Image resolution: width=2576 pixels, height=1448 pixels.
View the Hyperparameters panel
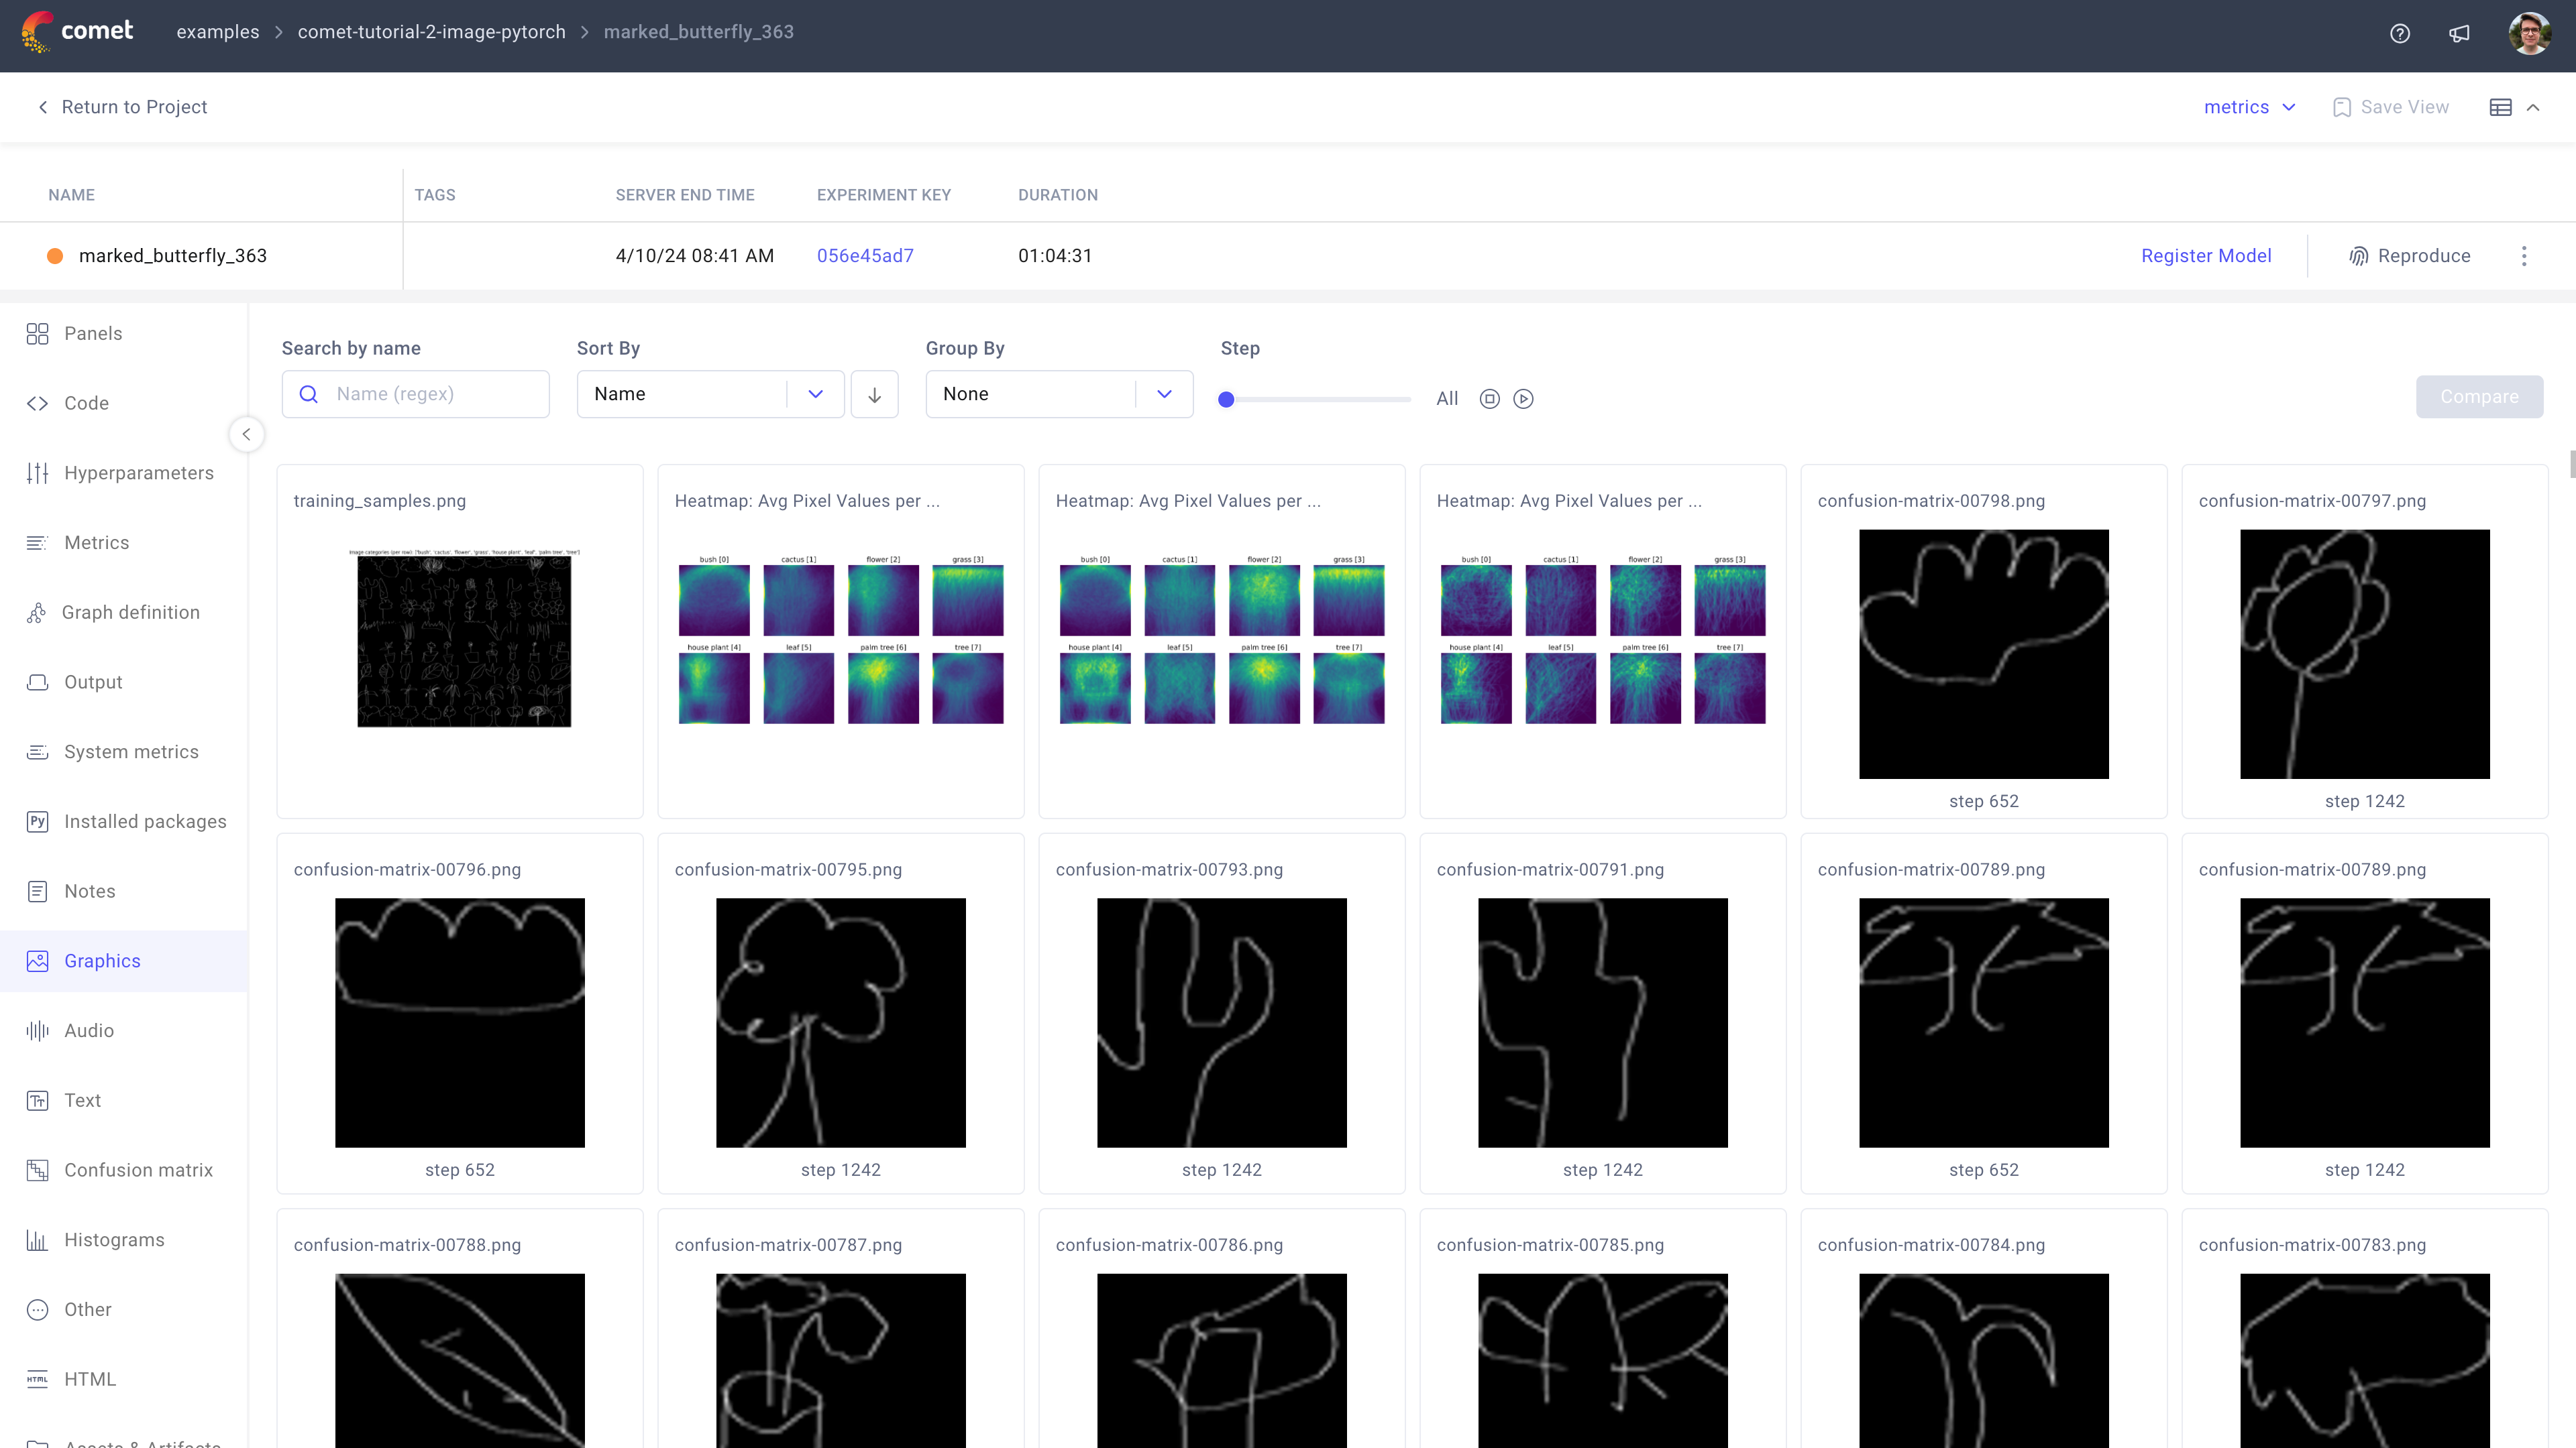pyautogui.click(x=139, y=472)
